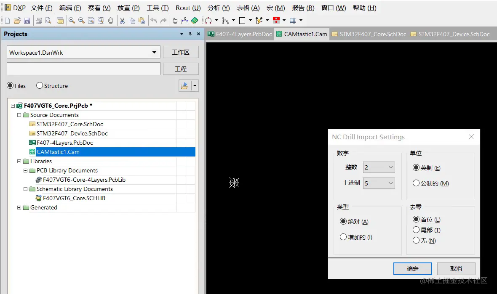This screenshot has width=497, height=294.
Task: Click the zoom in magnifier icon
Action: coord(72,21)
